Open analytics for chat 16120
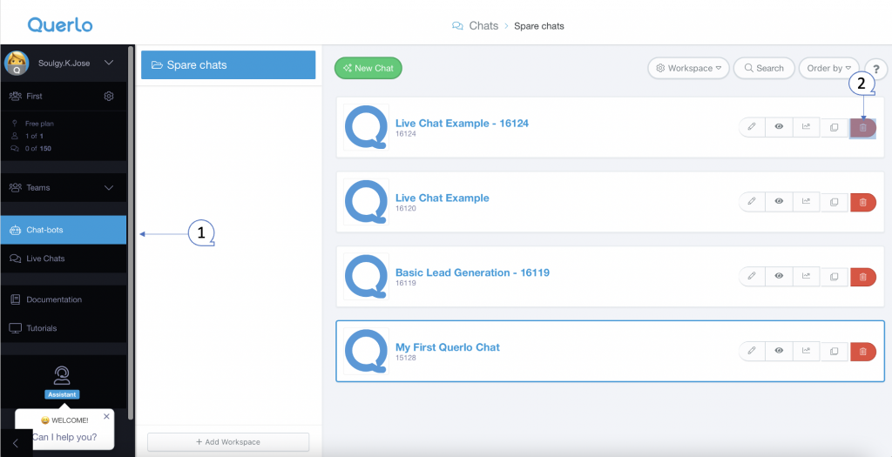The image size is (892, 457). [806, 202]
